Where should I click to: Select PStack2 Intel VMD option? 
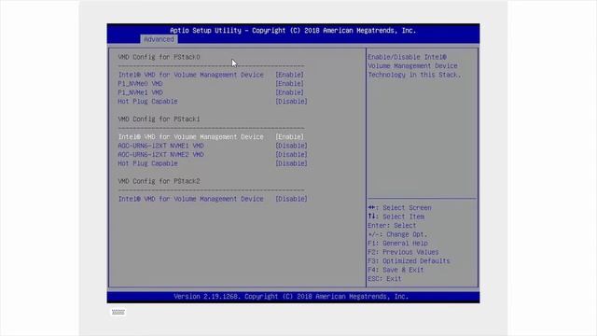190,199
